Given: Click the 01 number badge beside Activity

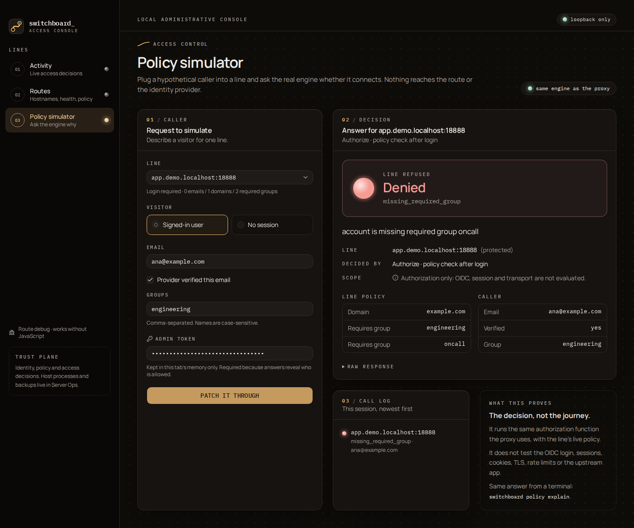Looking at the screenshot, I should tap(18, 69).
